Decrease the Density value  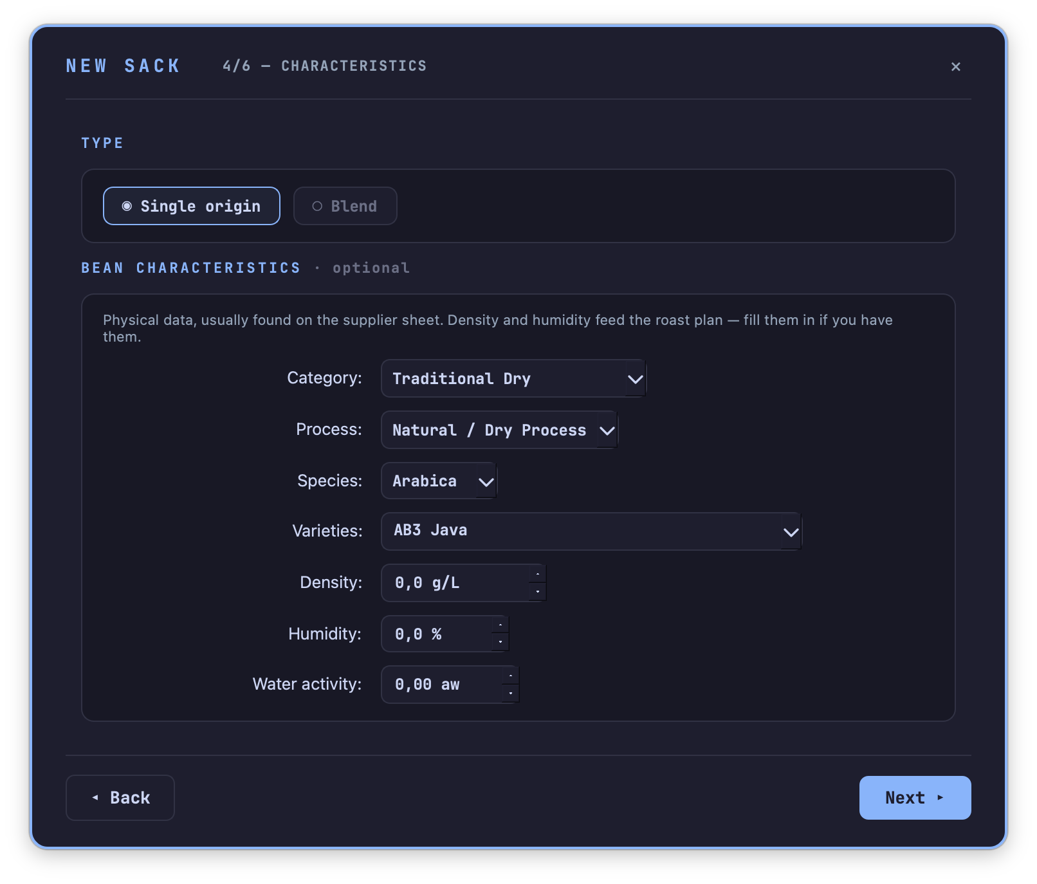click(x=538, y=592)
